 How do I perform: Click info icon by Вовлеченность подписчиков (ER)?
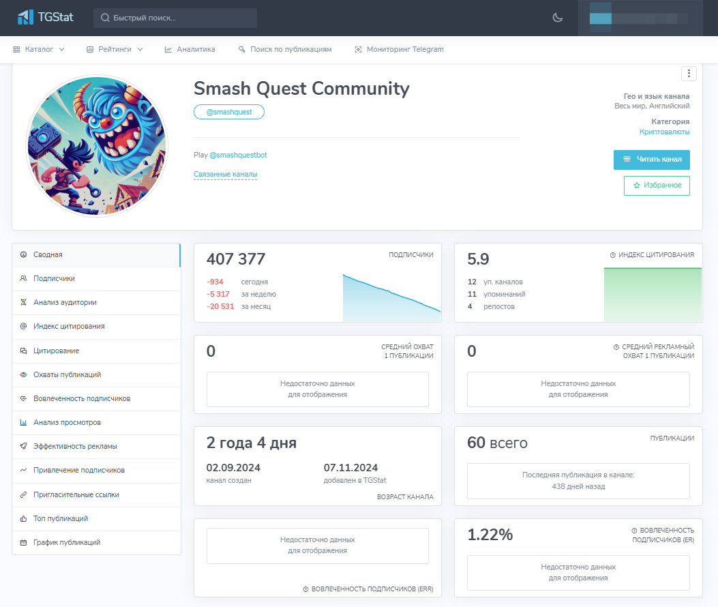(634, 531)
